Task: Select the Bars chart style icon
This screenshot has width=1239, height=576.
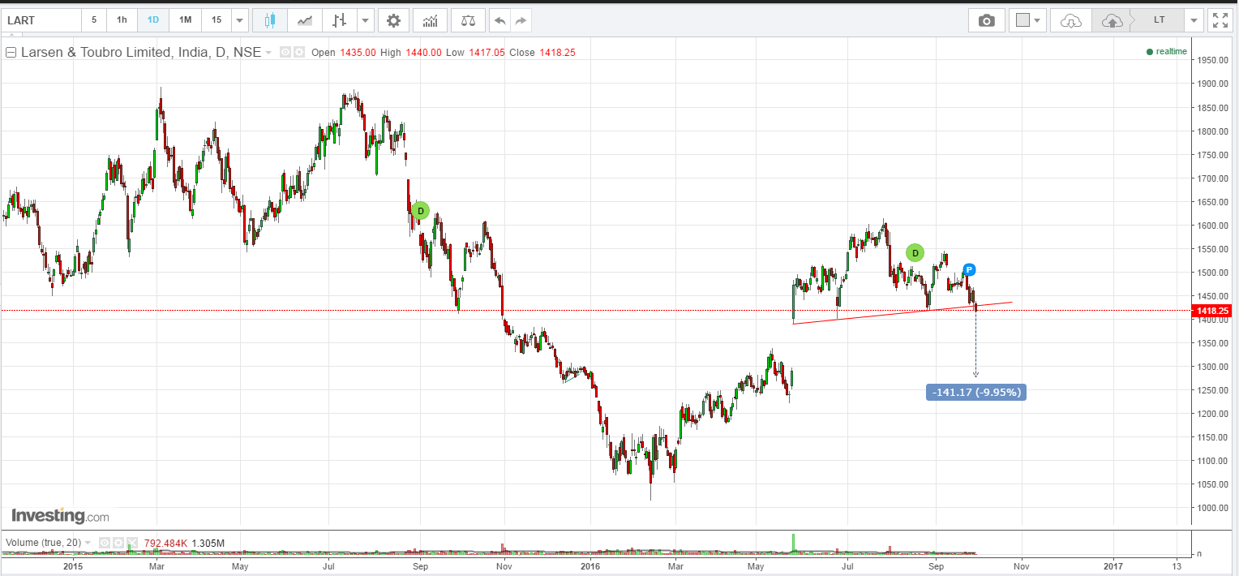Action: pos(339,20)
